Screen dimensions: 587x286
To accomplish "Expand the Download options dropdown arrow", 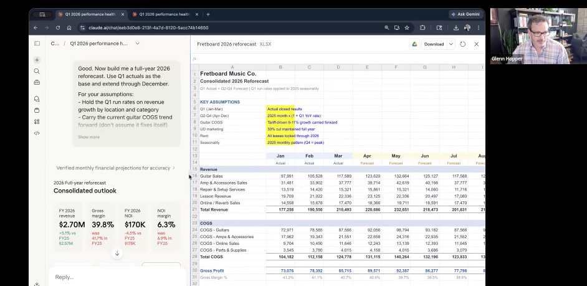I will [x=451, y=44].
